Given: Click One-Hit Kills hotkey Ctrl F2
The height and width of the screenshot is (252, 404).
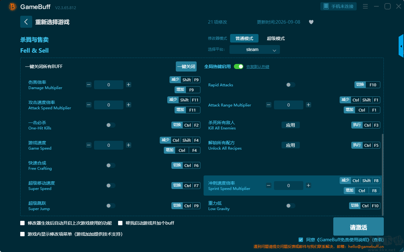Looking at the screenshot, I should (x=186, y=125).
